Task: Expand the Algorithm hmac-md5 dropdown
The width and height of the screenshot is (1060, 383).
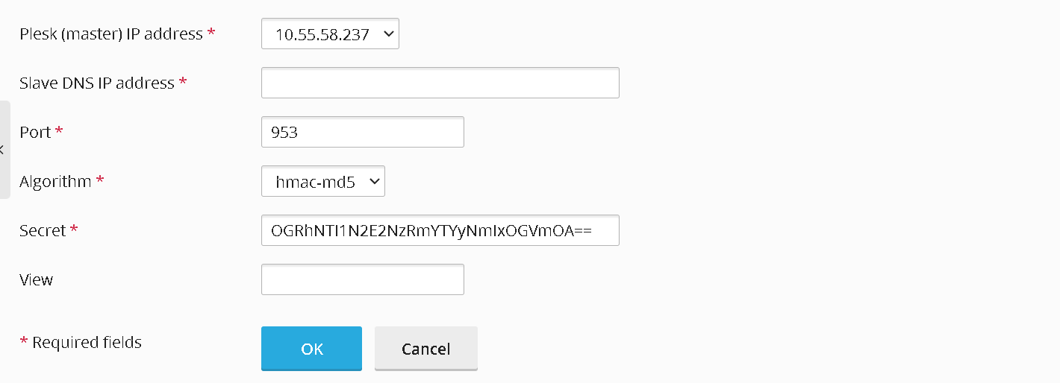Action: [322, 181]
